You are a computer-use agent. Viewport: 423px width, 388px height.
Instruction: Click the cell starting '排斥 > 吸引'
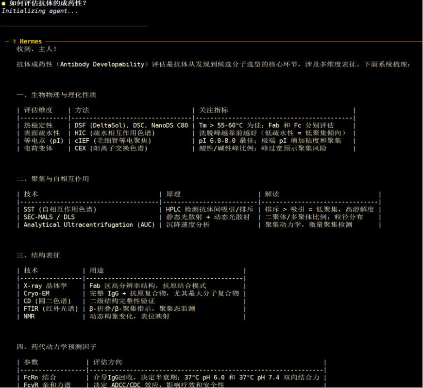(320, 209)
